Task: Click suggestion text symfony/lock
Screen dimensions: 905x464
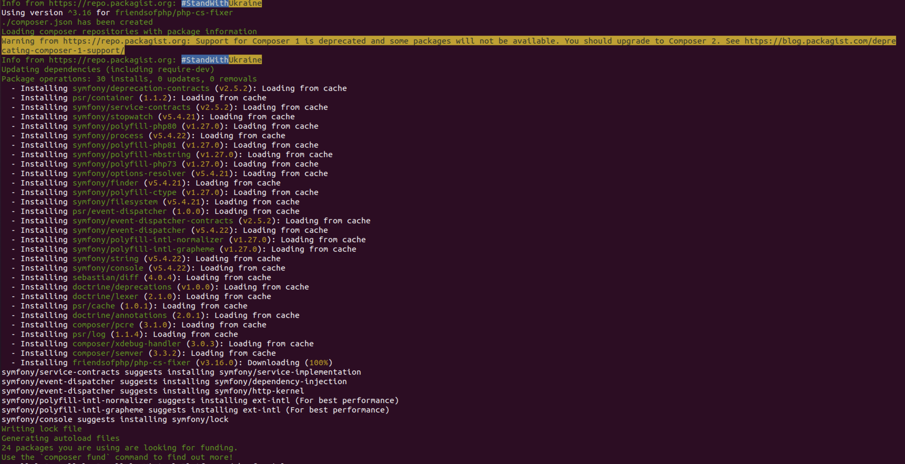Action: click(x=200, y=420)
